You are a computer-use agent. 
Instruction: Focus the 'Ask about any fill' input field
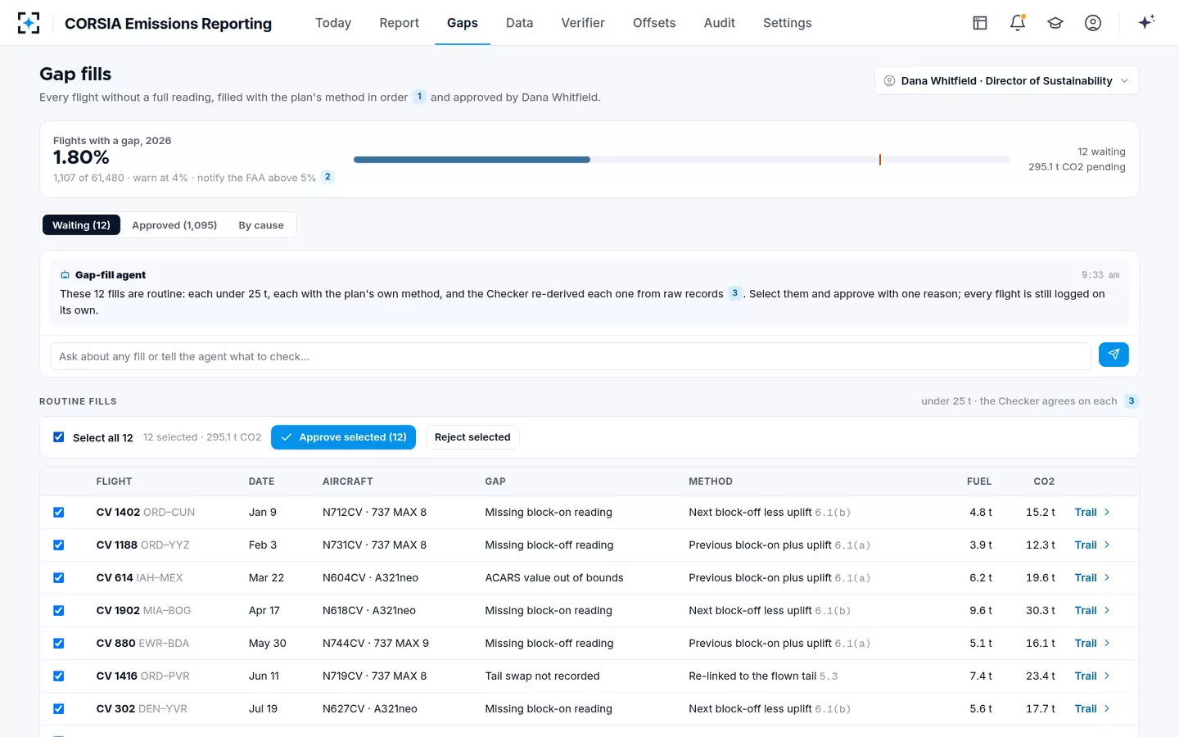571,356
